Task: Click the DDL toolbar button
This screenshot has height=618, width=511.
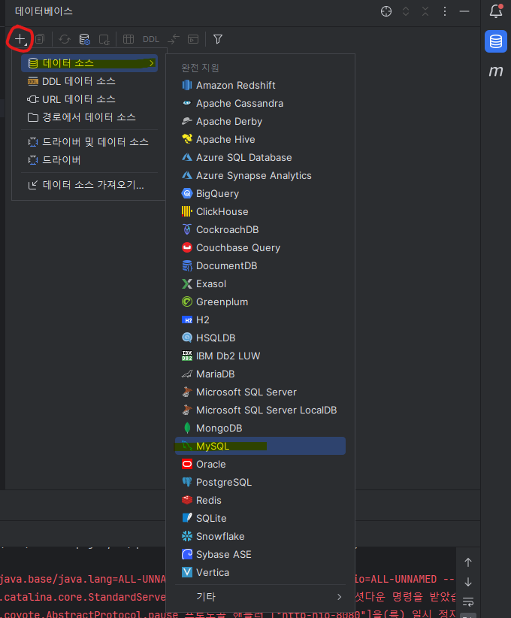Action: pos(151,39)
